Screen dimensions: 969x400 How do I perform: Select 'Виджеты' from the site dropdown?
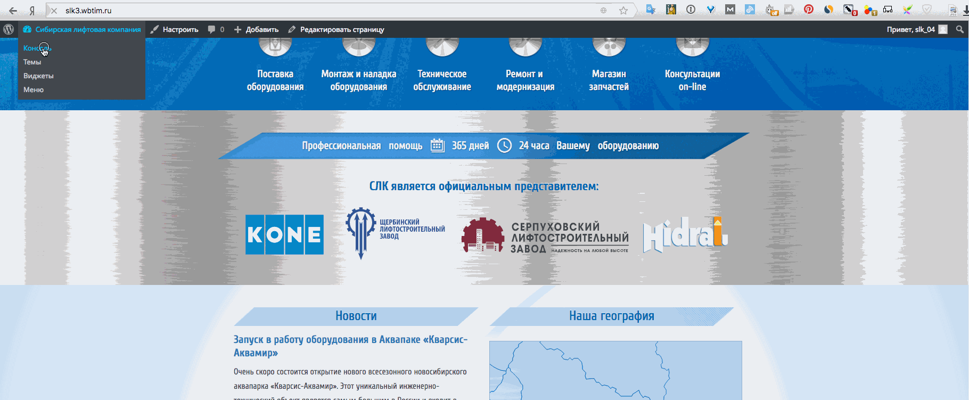[81, 76]
